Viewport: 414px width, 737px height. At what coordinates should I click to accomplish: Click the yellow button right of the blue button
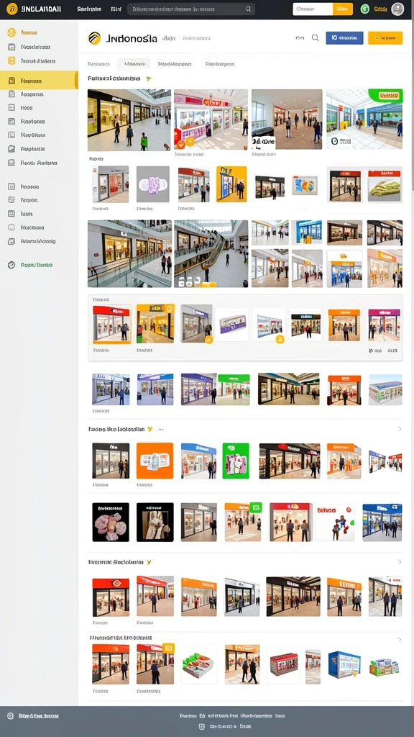coord(385,38)
